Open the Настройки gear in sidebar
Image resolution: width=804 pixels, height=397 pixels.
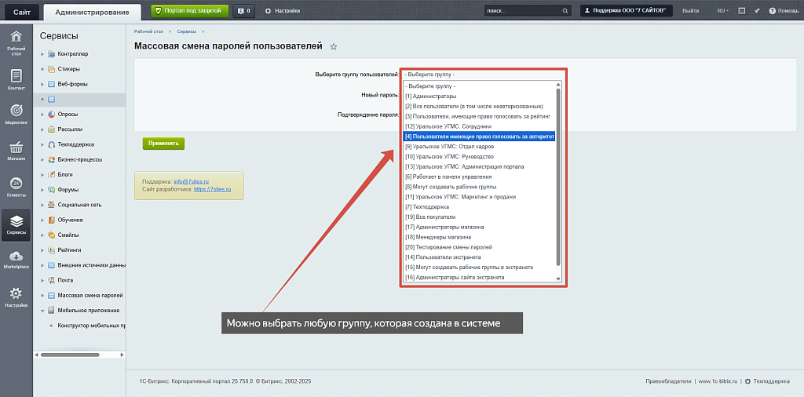coord(16,297)
